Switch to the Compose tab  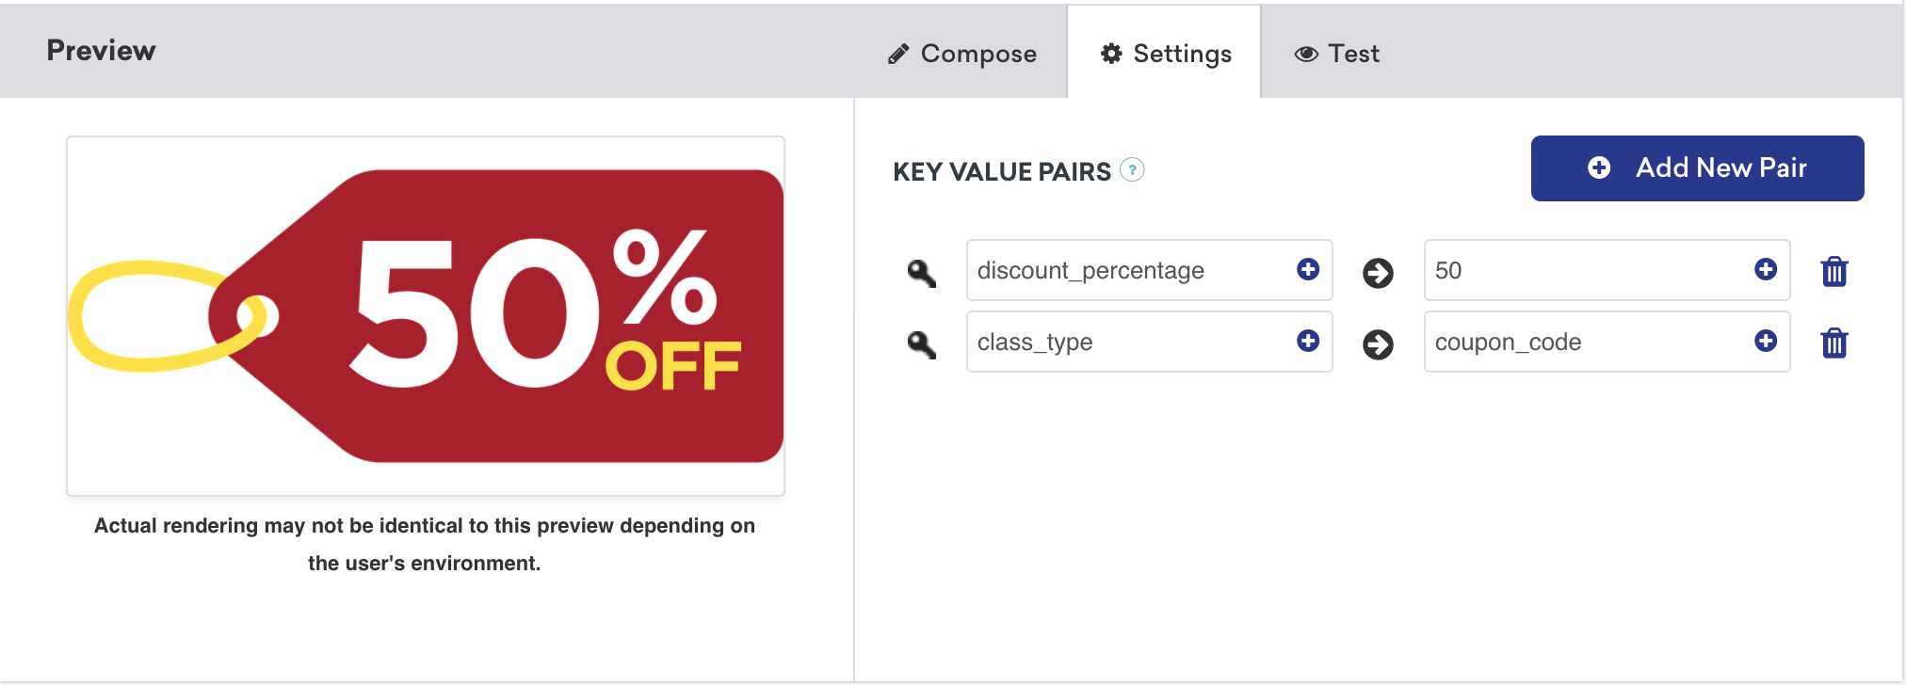(x=961, y=54)
